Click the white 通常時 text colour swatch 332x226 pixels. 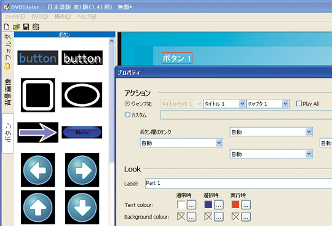click(x=181, y=205)
